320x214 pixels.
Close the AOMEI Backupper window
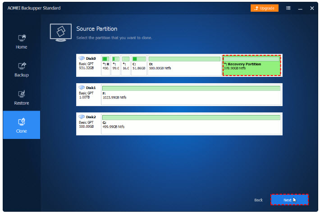(312, 8)
